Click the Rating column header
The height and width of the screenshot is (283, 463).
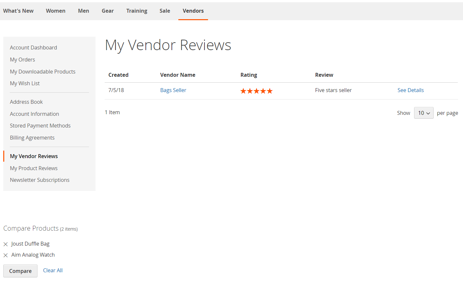(249, 75)
